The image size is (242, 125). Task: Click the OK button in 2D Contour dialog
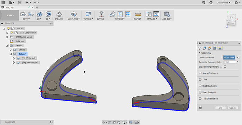point(221,108)
